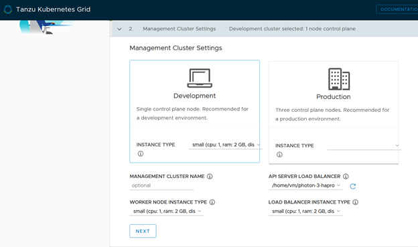Image resolution: width=418 pixels, height=247 pixels.
Task: Collapse the Management Cluster Settings step
Action: (119, 29)
